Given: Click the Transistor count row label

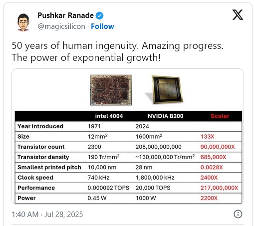Looking at the screenshot, I should click(x=41, y=147).
